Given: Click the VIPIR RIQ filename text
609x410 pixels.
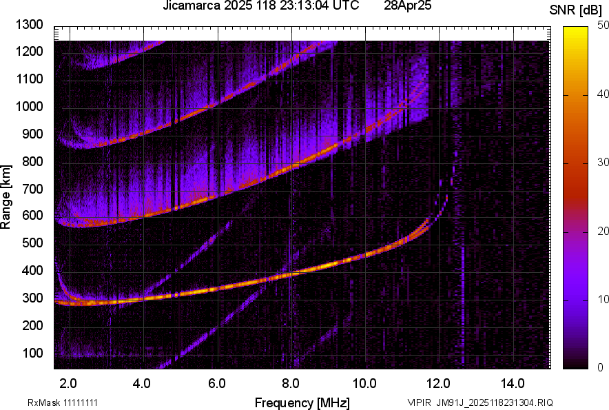Looking at the screenshot, I should (x=480, y=402).
